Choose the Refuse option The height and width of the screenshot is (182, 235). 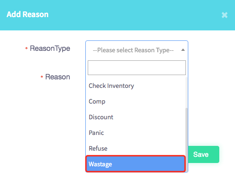pyautogui.click(x=135, y=148)
